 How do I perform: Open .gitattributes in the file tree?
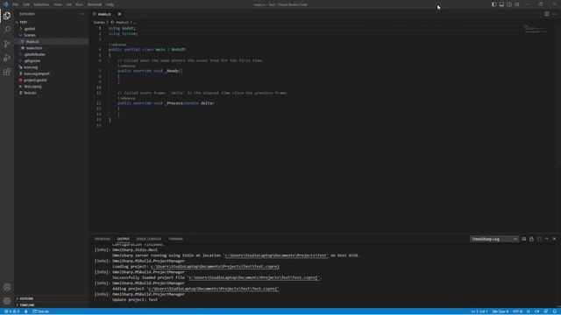[x=51, y=54]
